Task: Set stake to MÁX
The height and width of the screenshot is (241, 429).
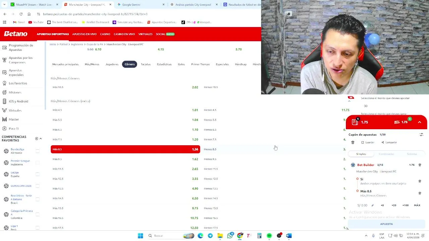Action: point(417,205)
